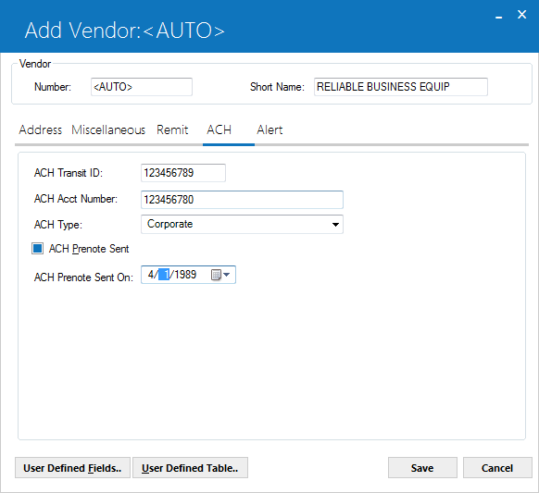The height and width of the screenshot is (493, 539).
Task: Minimize the Add Vendor window
Action: pyautogui.click(x=499, y=15)
